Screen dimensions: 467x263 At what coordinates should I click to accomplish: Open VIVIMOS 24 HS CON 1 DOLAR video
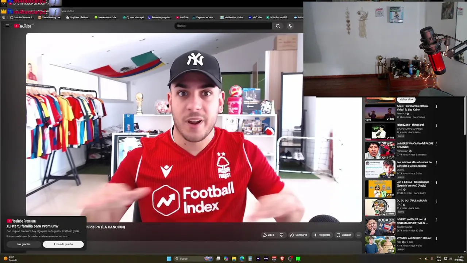coord(414,238)
